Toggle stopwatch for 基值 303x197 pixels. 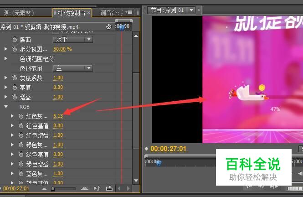pyautogui.click(x=15, y=88)
